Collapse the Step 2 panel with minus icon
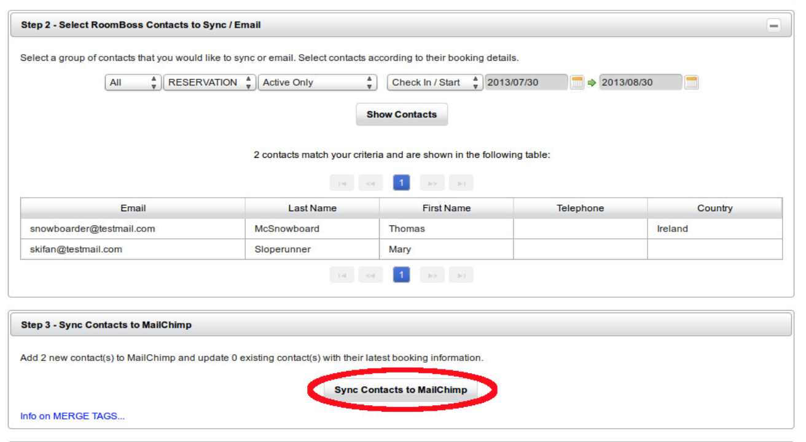 coord(773,26)
